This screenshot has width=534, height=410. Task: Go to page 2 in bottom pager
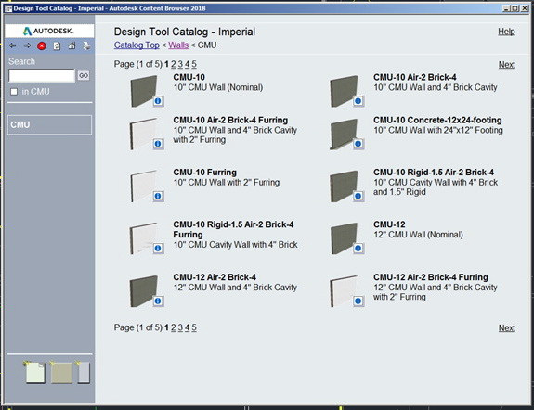coord(174,327)
